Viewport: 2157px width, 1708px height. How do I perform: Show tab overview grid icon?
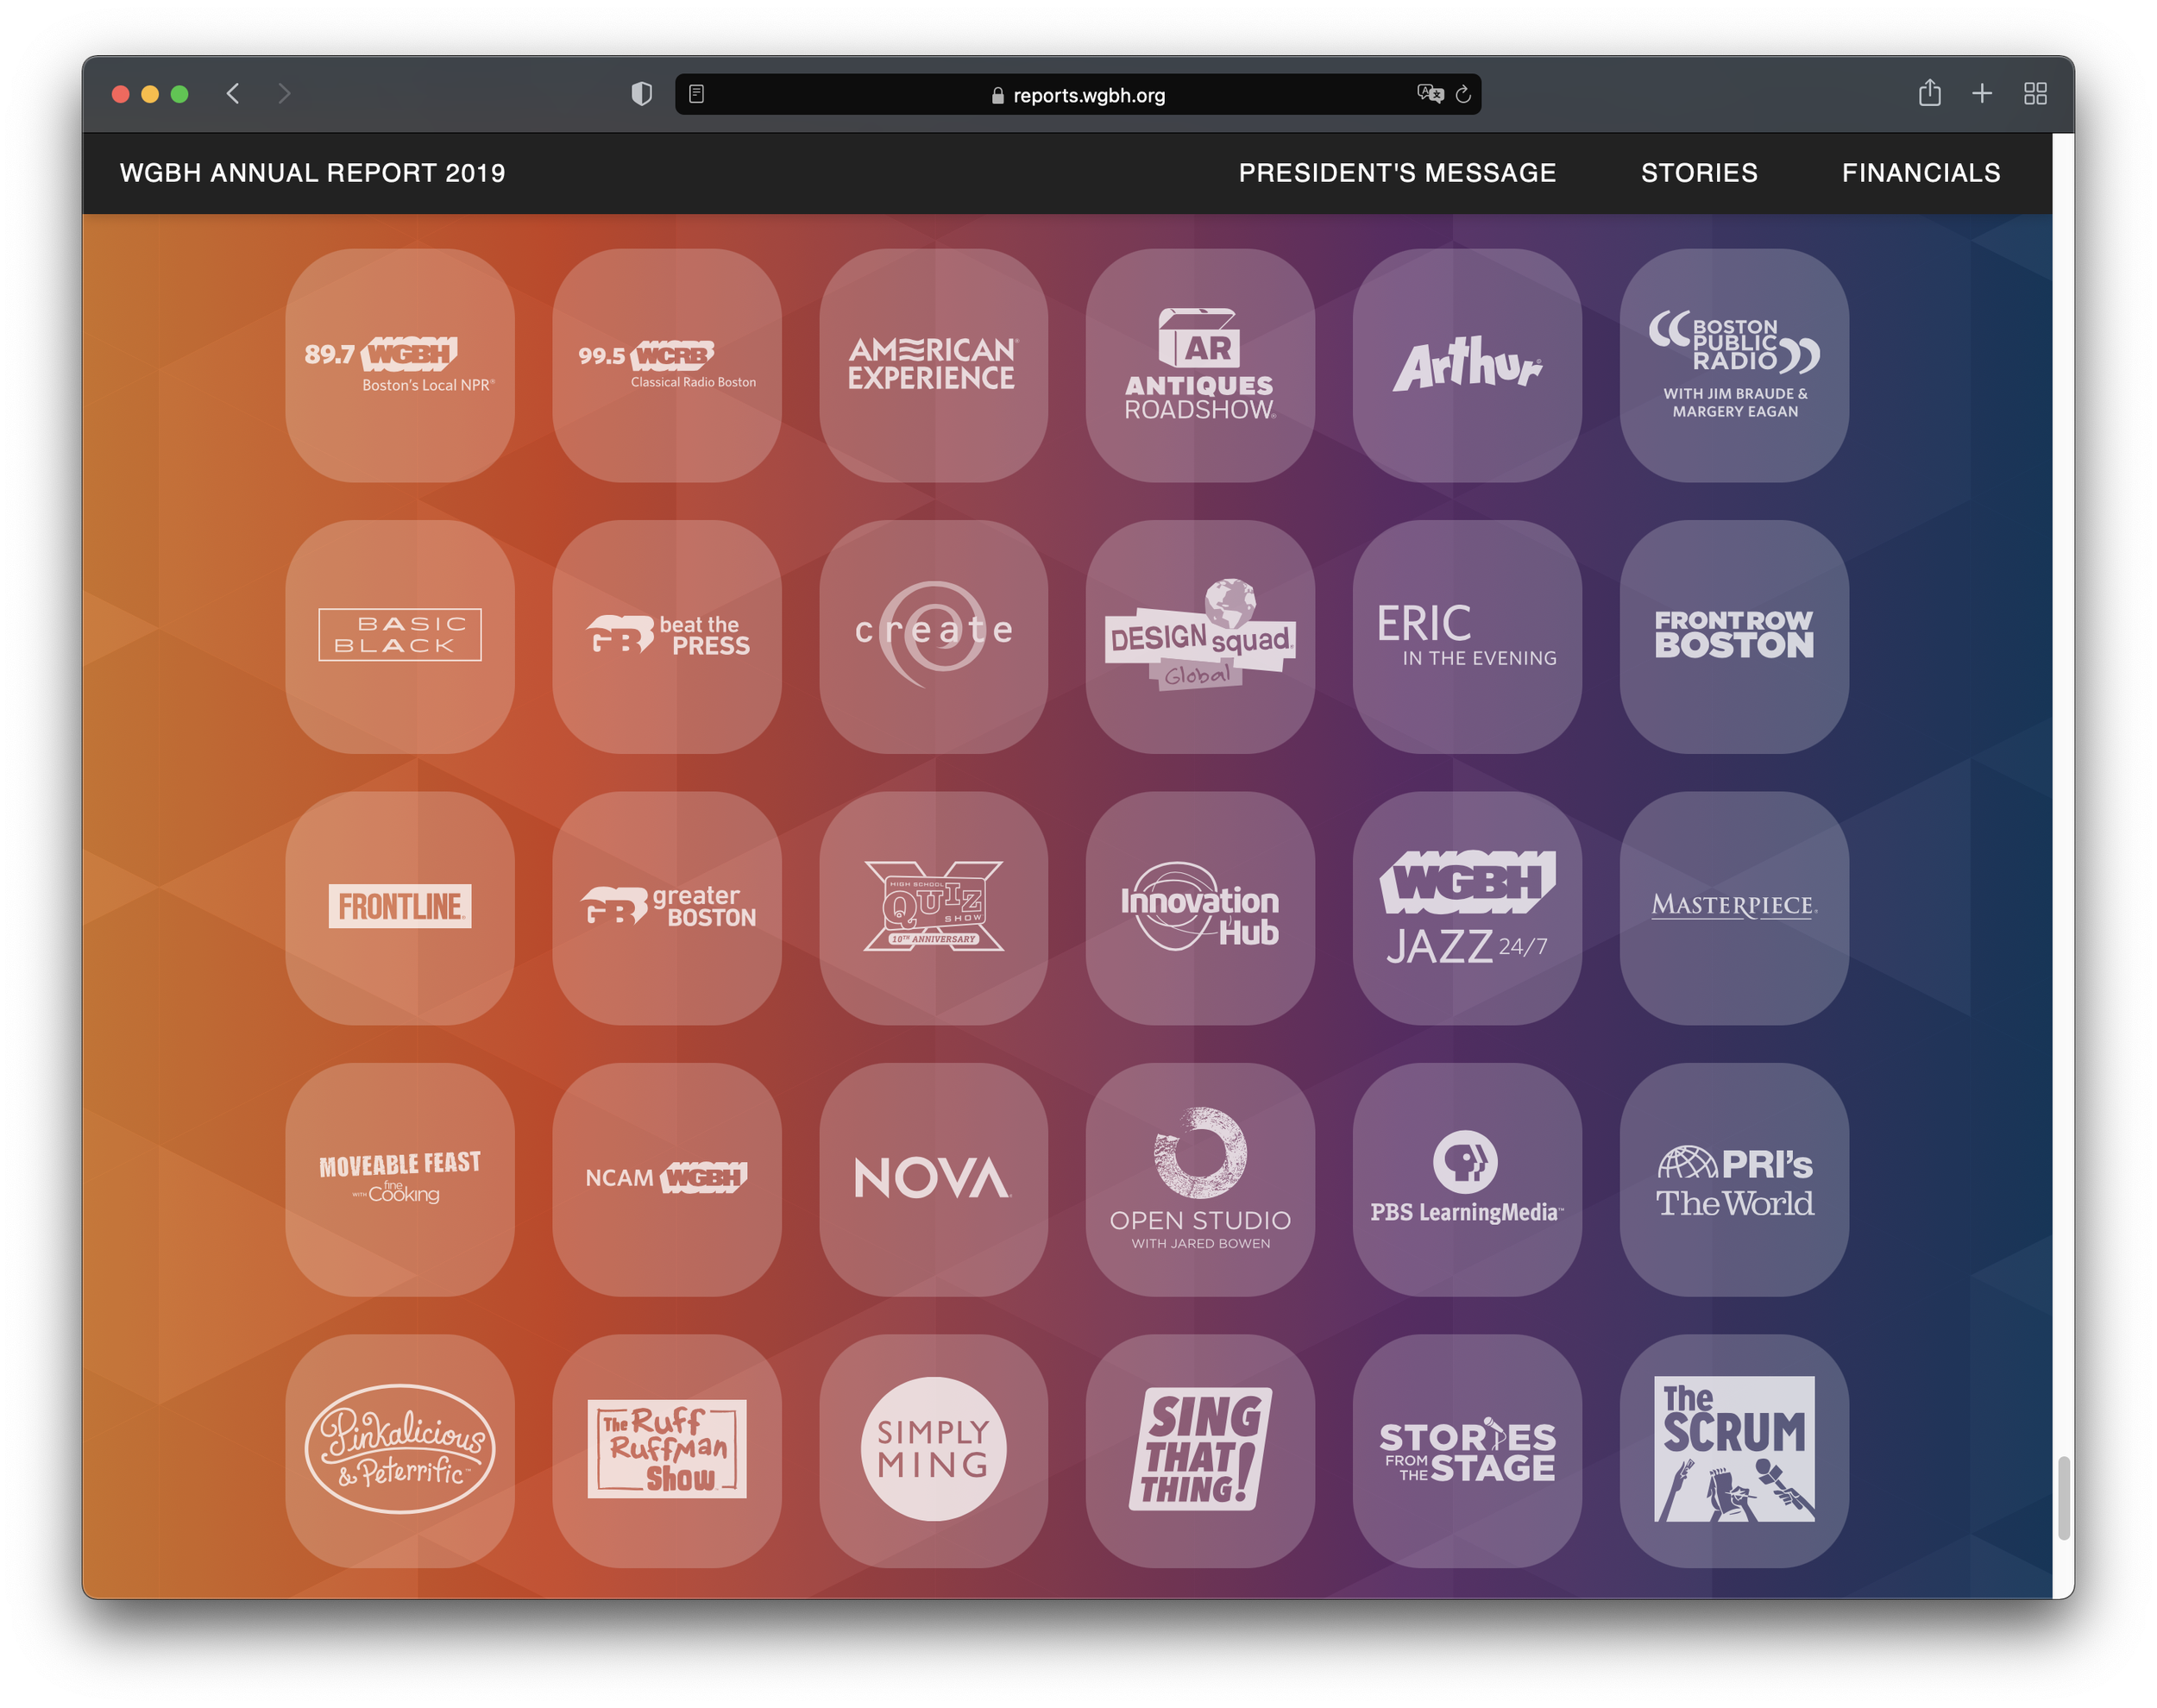[2035, 93]
